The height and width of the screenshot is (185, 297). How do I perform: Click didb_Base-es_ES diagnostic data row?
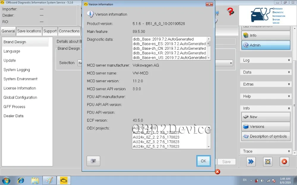click(169, 44)
